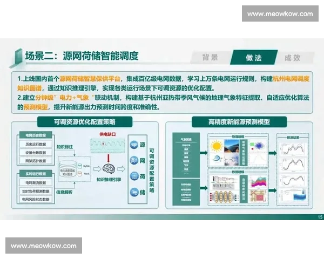Image resolution: width=324 pixels, height=259 pixels.
Task: Click the blue 储 circle icon
Action: click(134, 192)
